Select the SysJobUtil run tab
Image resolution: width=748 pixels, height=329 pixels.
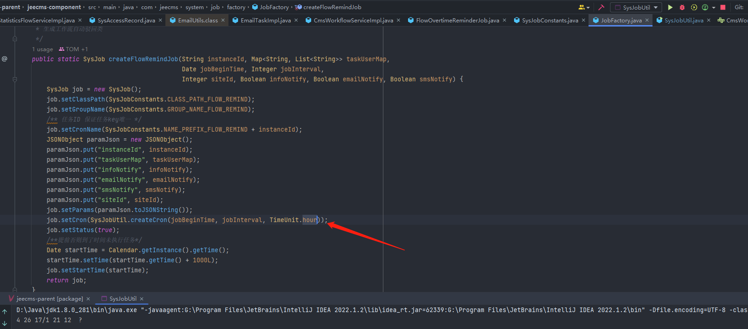(x=118, y=299)
